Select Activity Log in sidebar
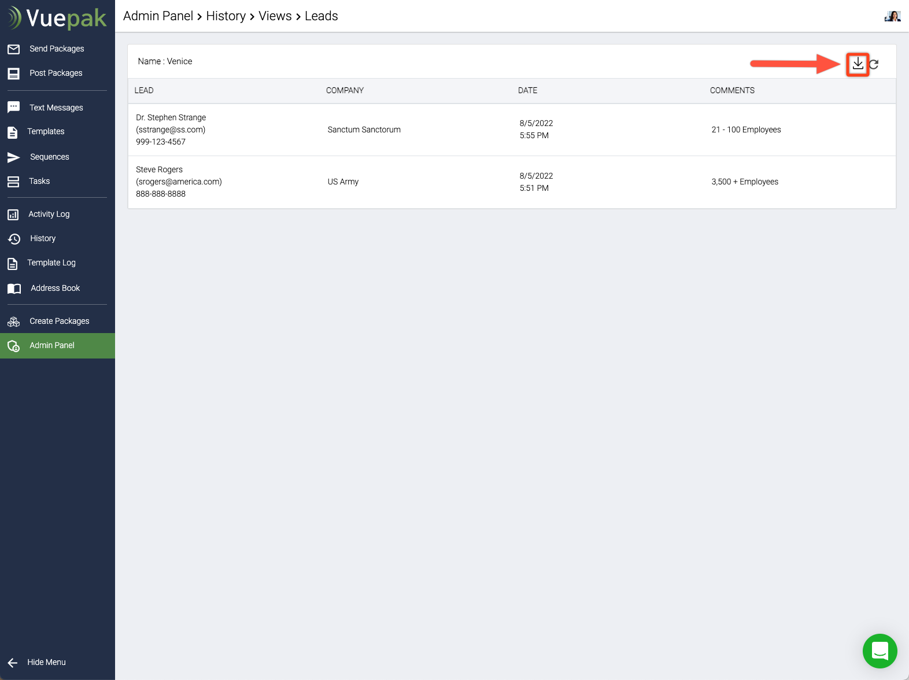Image resolution: width=909 pixels, height=680 pixels. (x=49, y=215)
